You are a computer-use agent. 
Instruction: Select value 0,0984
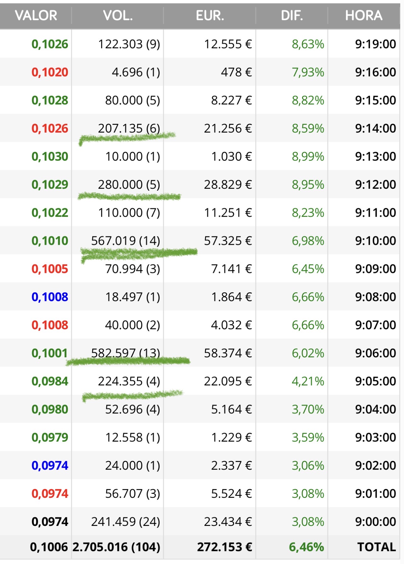(x=50, y=381)
